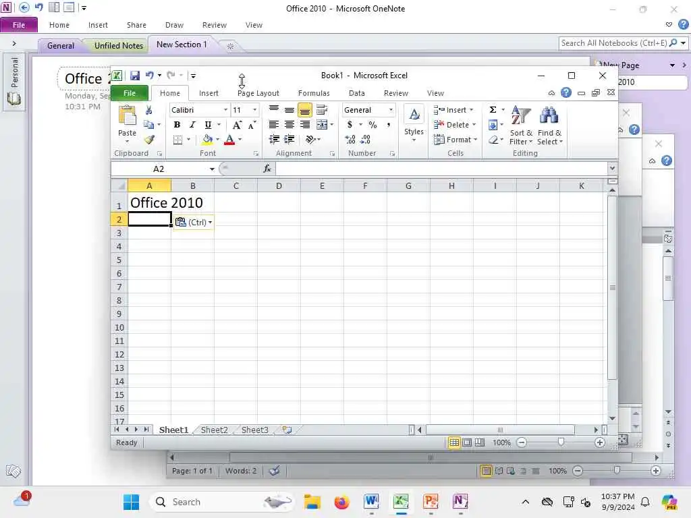Viewport: 691px width, 518px height.
Task: Click the Fill down icon in Editing
Action: [493, 125]
